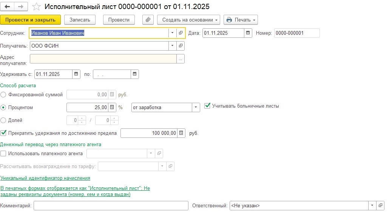Go back with the left arrow icon

tap(8, 7)
